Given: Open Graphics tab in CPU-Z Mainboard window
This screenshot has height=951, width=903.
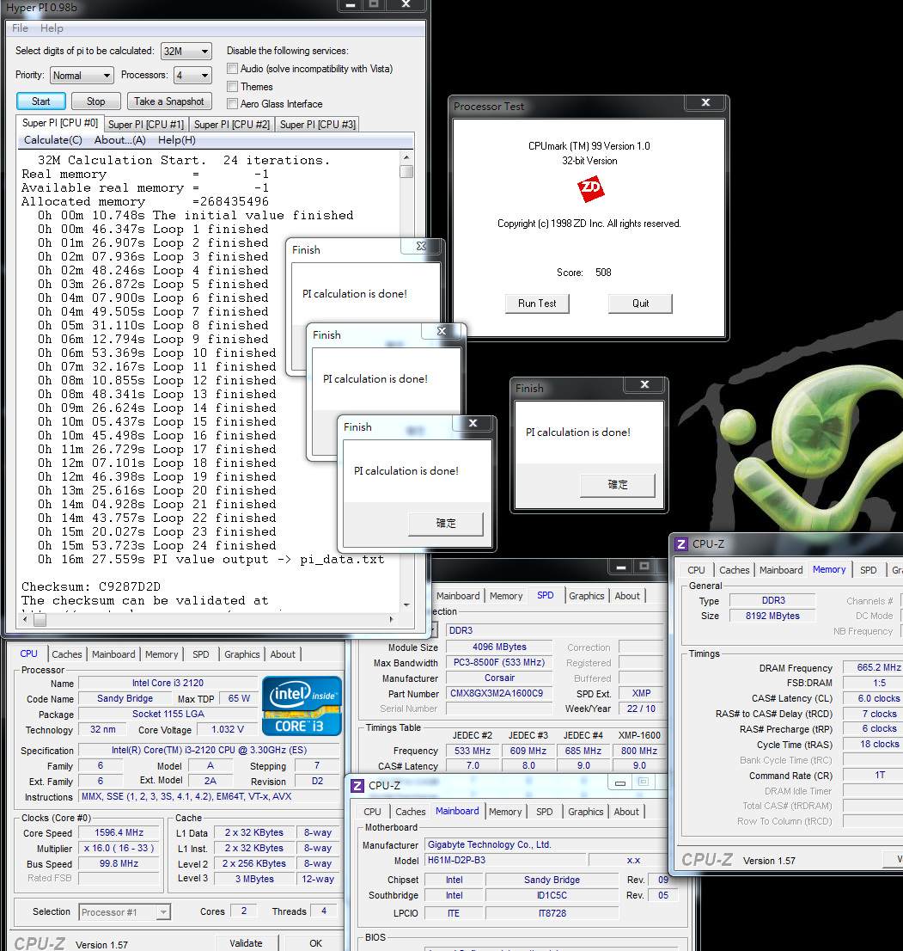Looking at the screenshot, I should [585, 812].
